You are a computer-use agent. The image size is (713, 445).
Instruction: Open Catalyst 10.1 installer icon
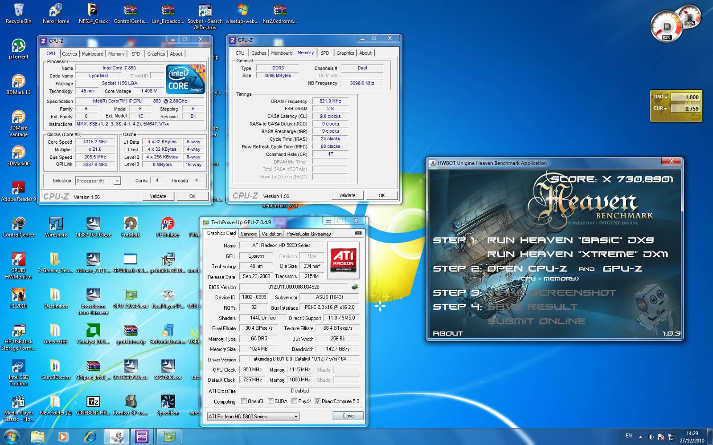pyautogui.click(x=93, y=334)
